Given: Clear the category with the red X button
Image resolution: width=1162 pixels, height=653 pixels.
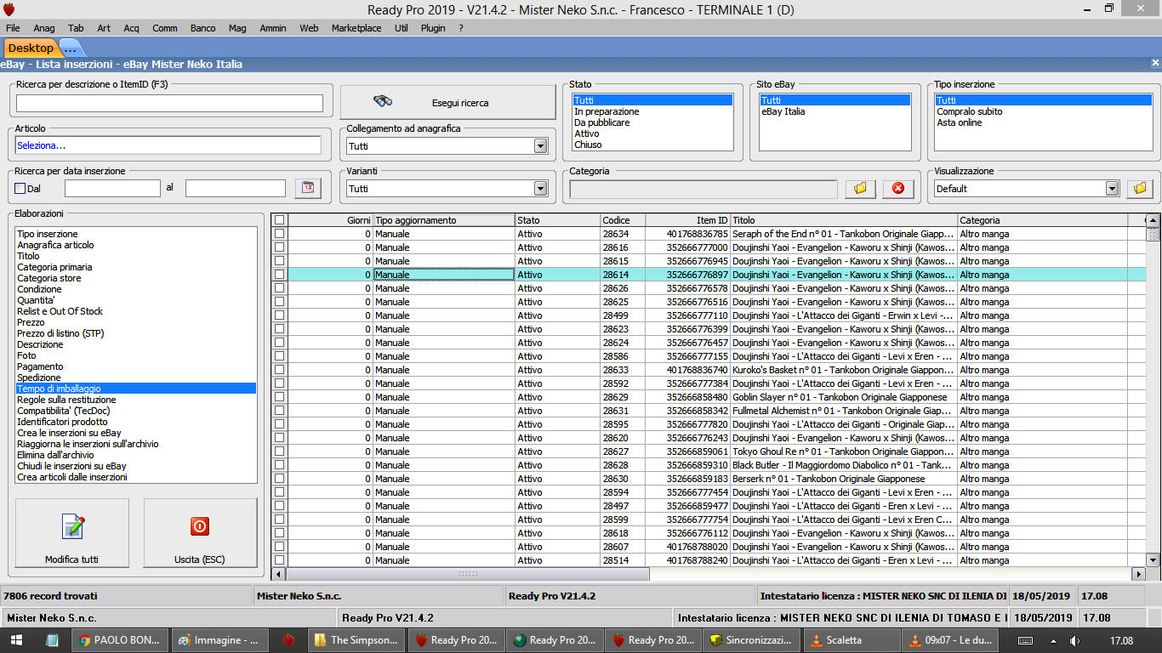Looking at the screenshot, I should (897, 188).
